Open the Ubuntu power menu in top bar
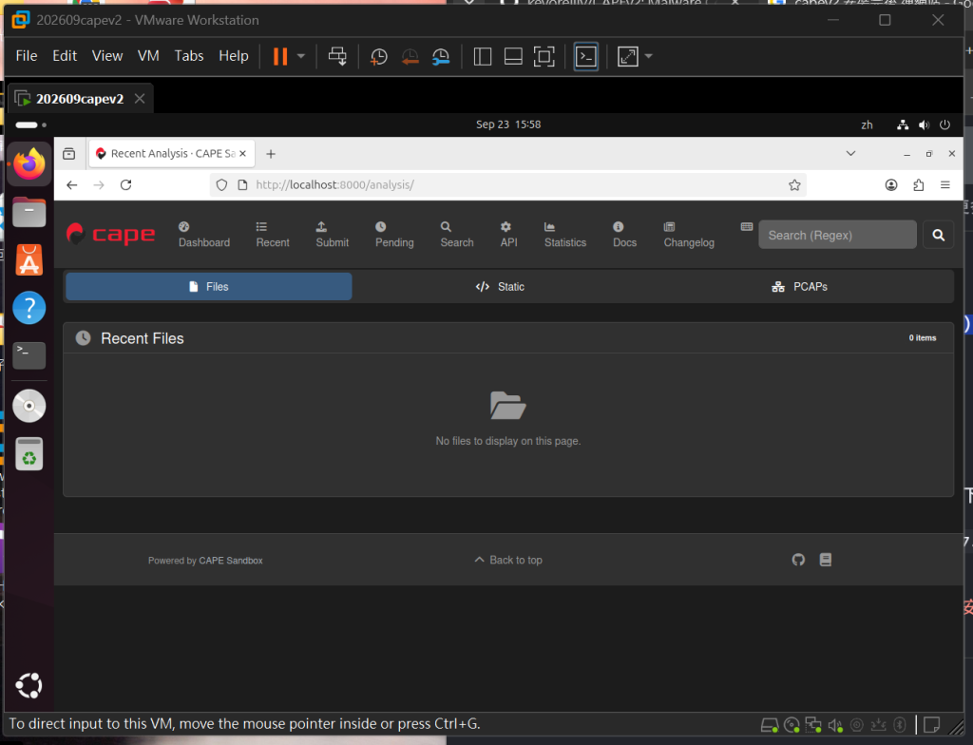973x745 pixels. 944,124
